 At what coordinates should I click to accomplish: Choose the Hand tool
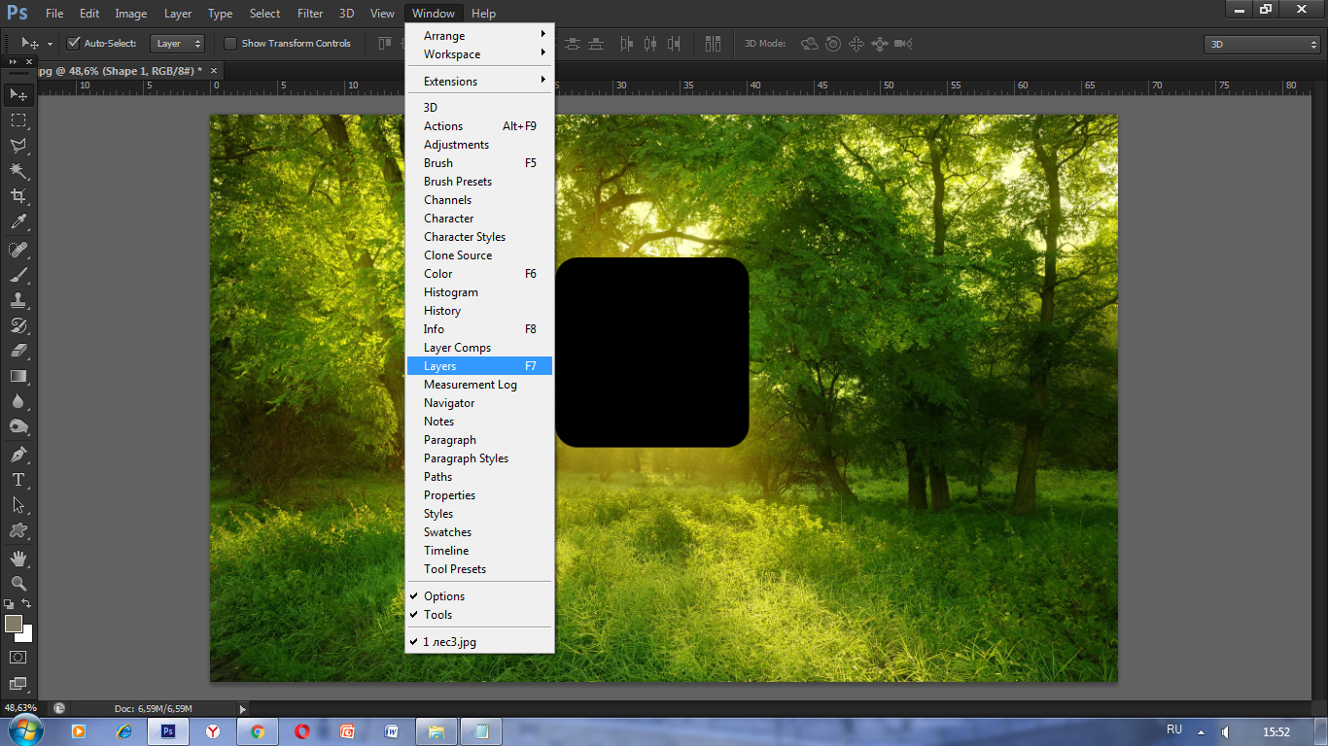18,558
